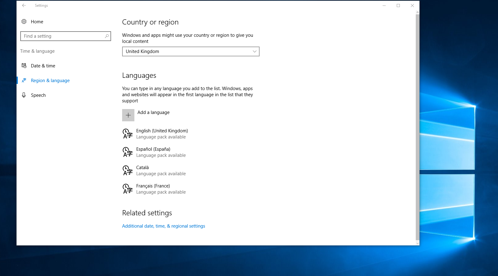Minimize the Settings window
This screenshot has height=276, width=498.
coord(384,6)
